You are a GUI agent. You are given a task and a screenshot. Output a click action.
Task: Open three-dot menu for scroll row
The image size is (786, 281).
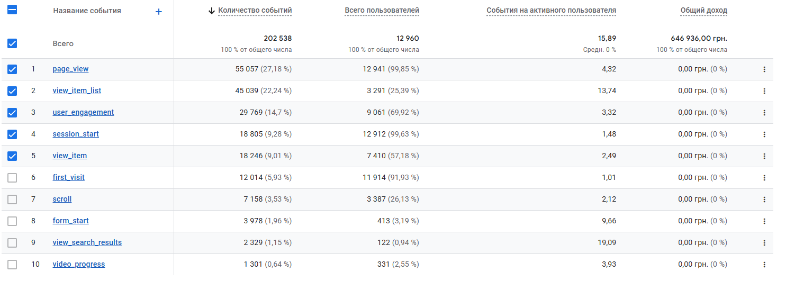click(x=764, y=200)
